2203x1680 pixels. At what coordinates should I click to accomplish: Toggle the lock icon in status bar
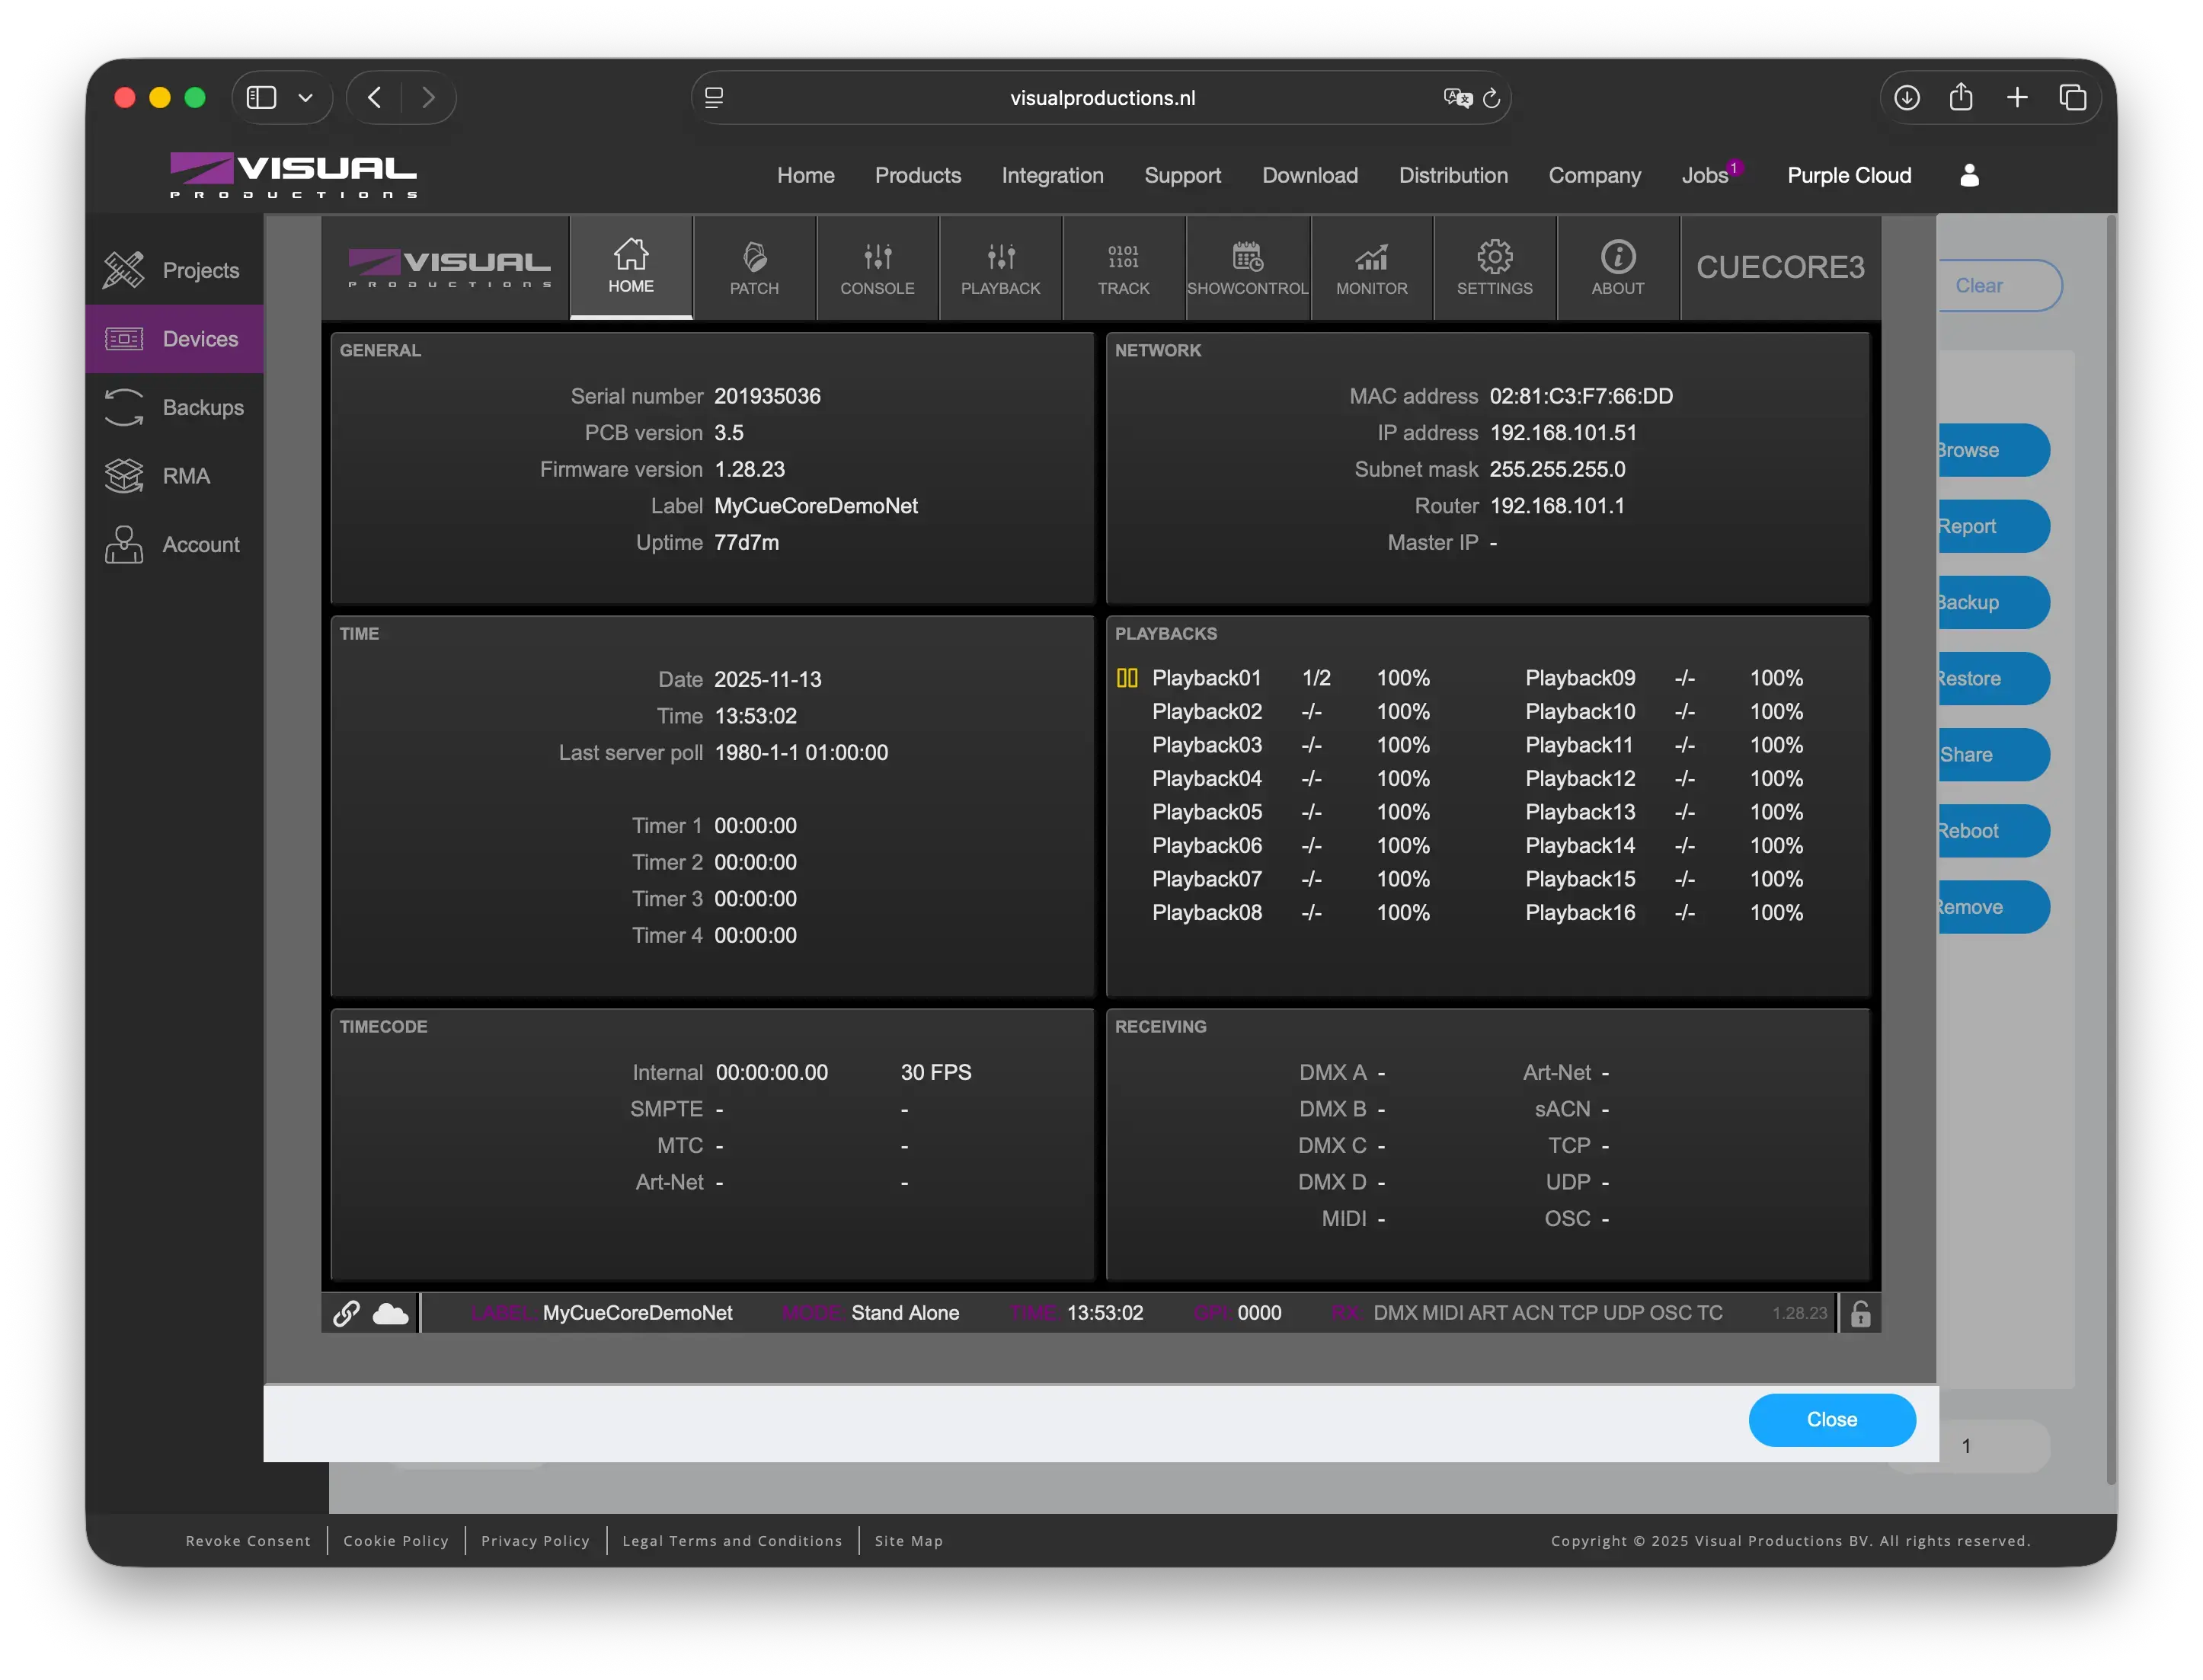[x=1860, y=1313]
